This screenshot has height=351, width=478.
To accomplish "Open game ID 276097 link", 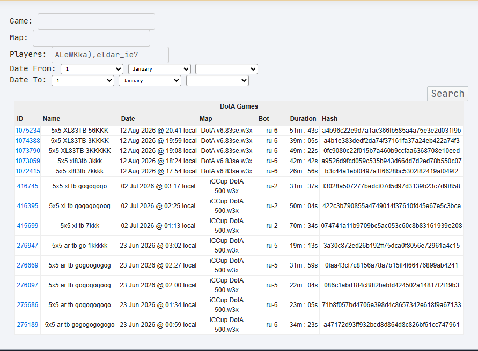I will [x=27, y=285].
